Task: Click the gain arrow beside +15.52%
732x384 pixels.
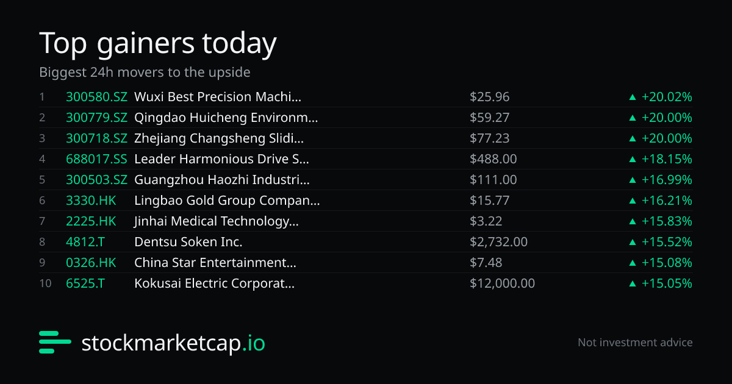Action: pos(633,242)
